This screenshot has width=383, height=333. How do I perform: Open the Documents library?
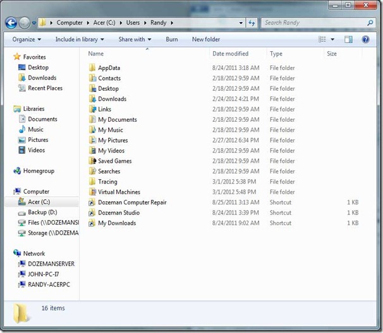coord(42,119)
